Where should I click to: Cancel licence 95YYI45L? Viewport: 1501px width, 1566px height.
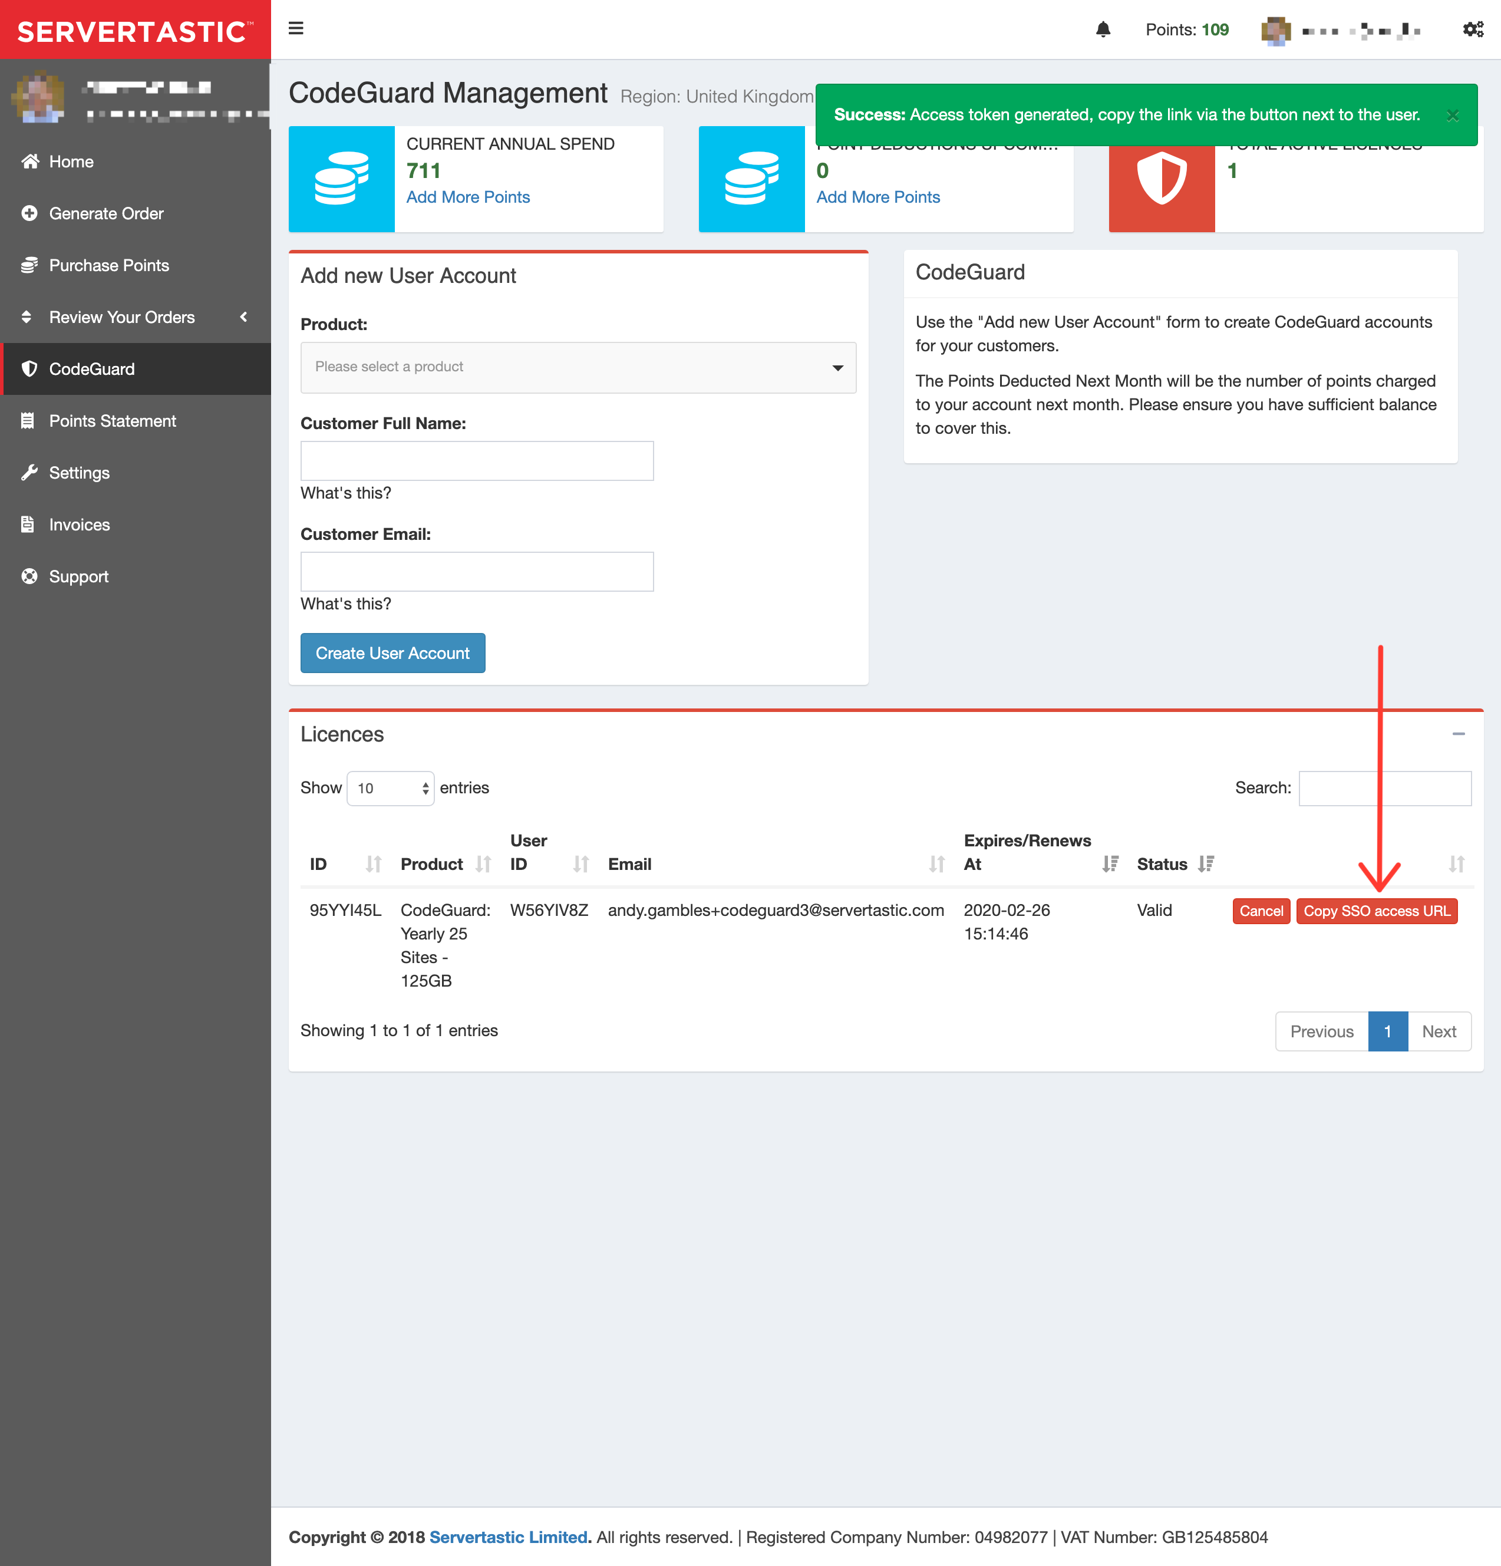pos(1261,911)
